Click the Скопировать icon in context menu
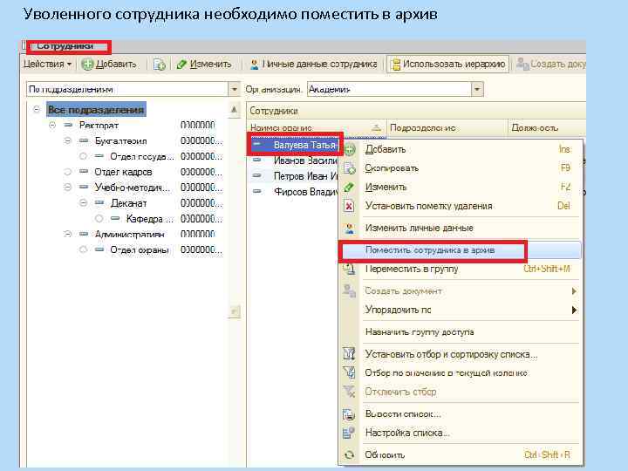 349,168
